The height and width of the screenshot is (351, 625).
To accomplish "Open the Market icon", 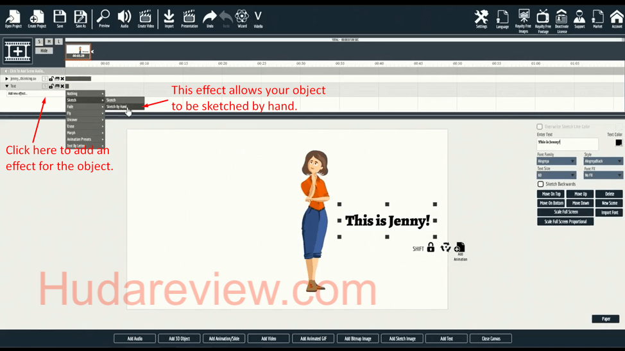I will (597, 19).
